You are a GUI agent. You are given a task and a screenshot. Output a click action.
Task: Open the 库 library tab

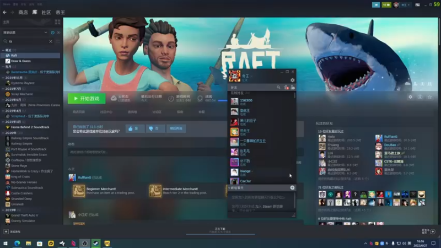point(35,12)
